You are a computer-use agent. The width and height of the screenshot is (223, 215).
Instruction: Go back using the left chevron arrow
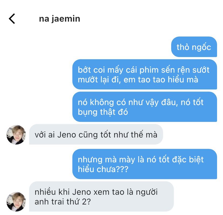(12, 19)
